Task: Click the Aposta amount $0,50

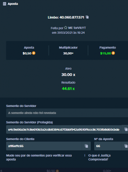Action: pyautogui.click(x=27, y=53)
